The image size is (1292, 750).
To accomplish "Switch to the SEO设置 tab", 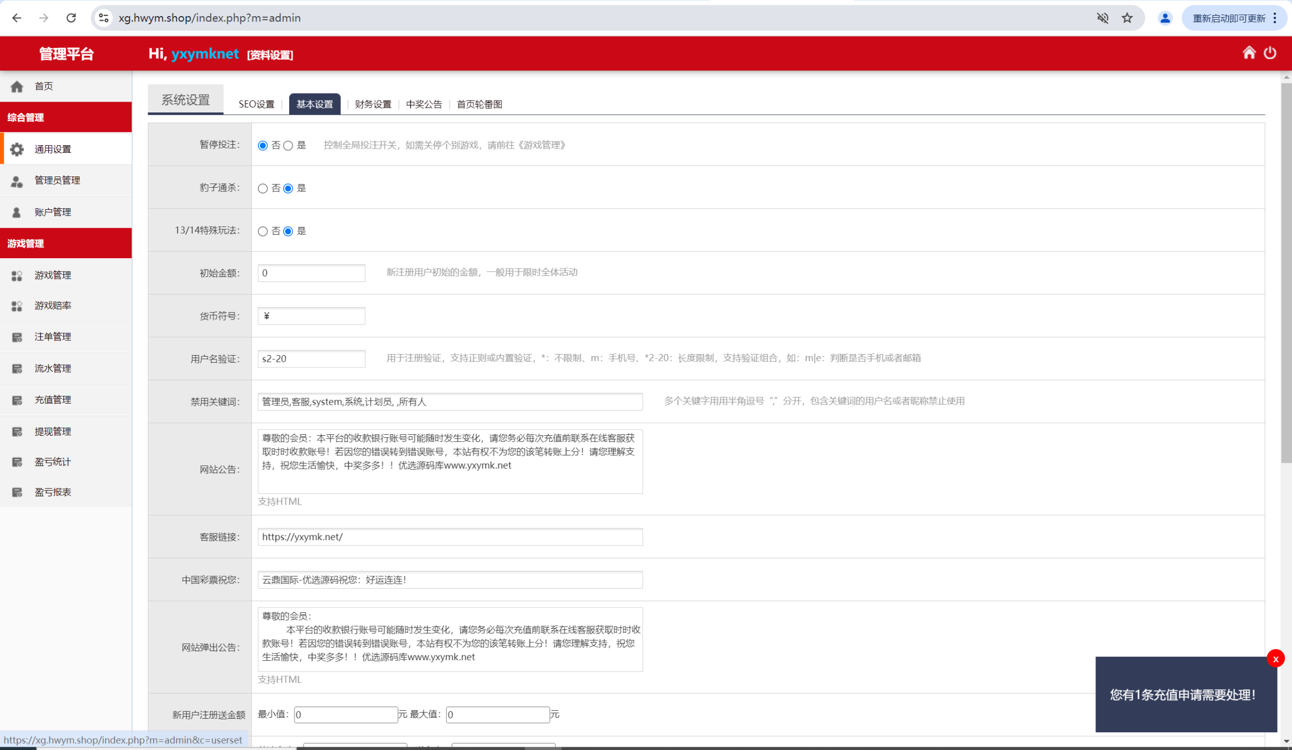I will pos(256,104).
